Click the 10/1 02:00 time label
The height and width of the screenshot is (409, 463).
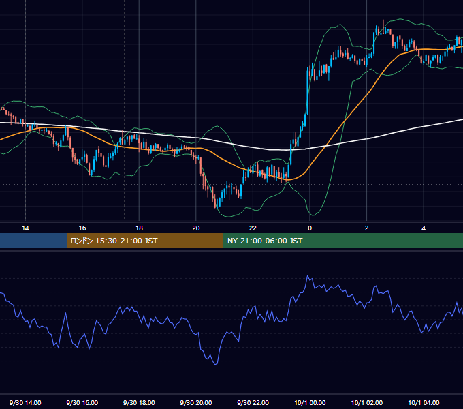tap(367, 402)
